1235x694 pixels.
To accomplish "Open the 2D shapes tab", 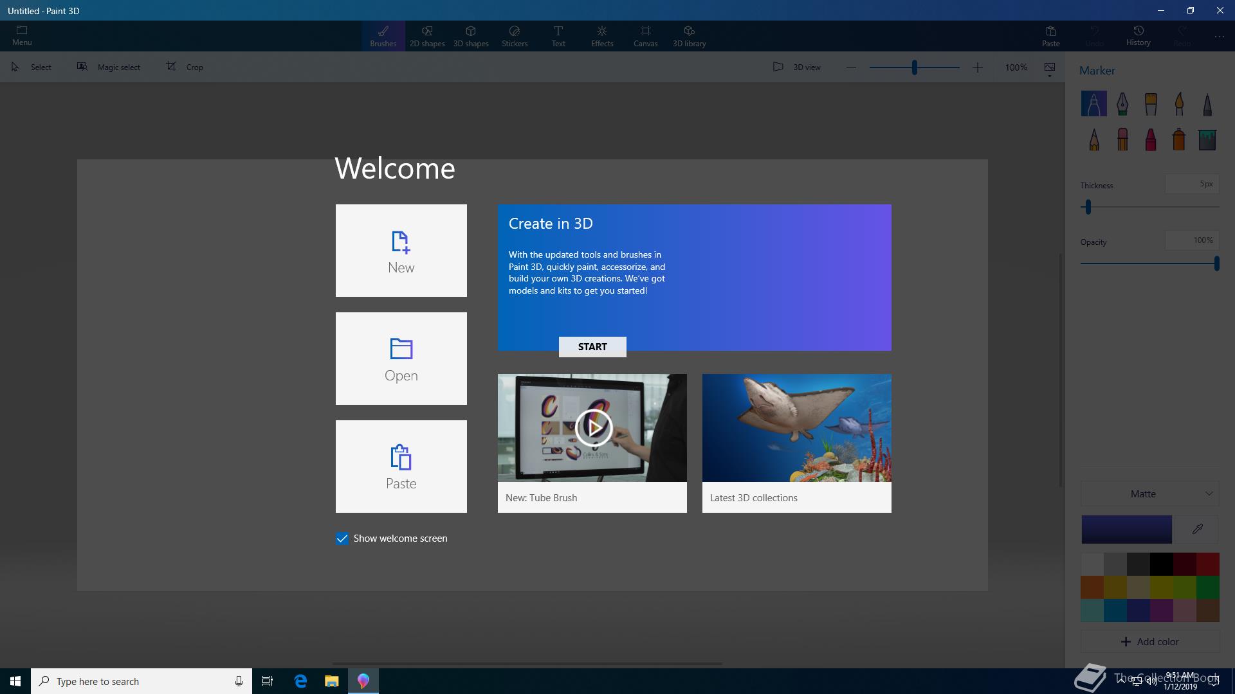I will pyautogui.click(x=427, y=36).
